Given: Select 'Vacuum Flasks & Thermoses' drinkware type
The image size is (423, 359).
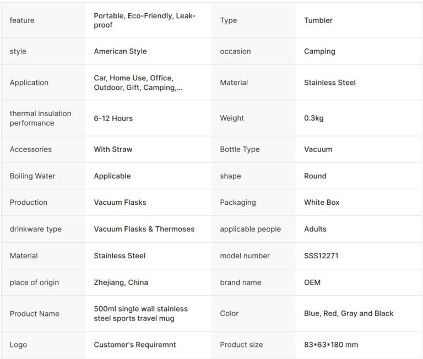Looking at the screenshot, I should (144, 229).
